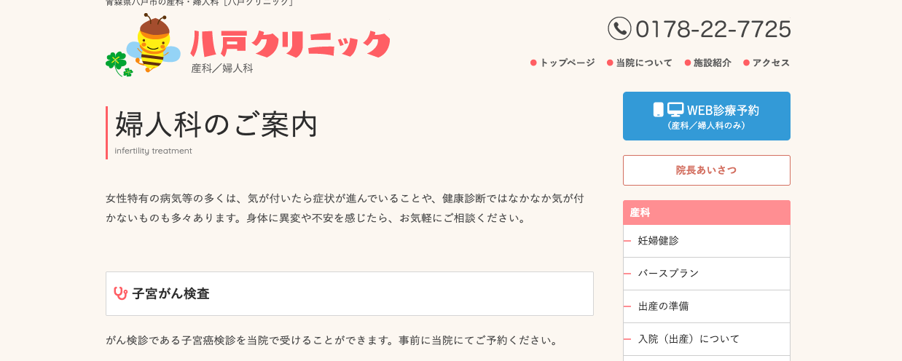Click the smartphone icon on reservation button

click(x=659, y=110)
